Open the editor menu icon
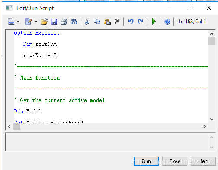This screenshot has width=218, height=170. (x=11, y=22)
